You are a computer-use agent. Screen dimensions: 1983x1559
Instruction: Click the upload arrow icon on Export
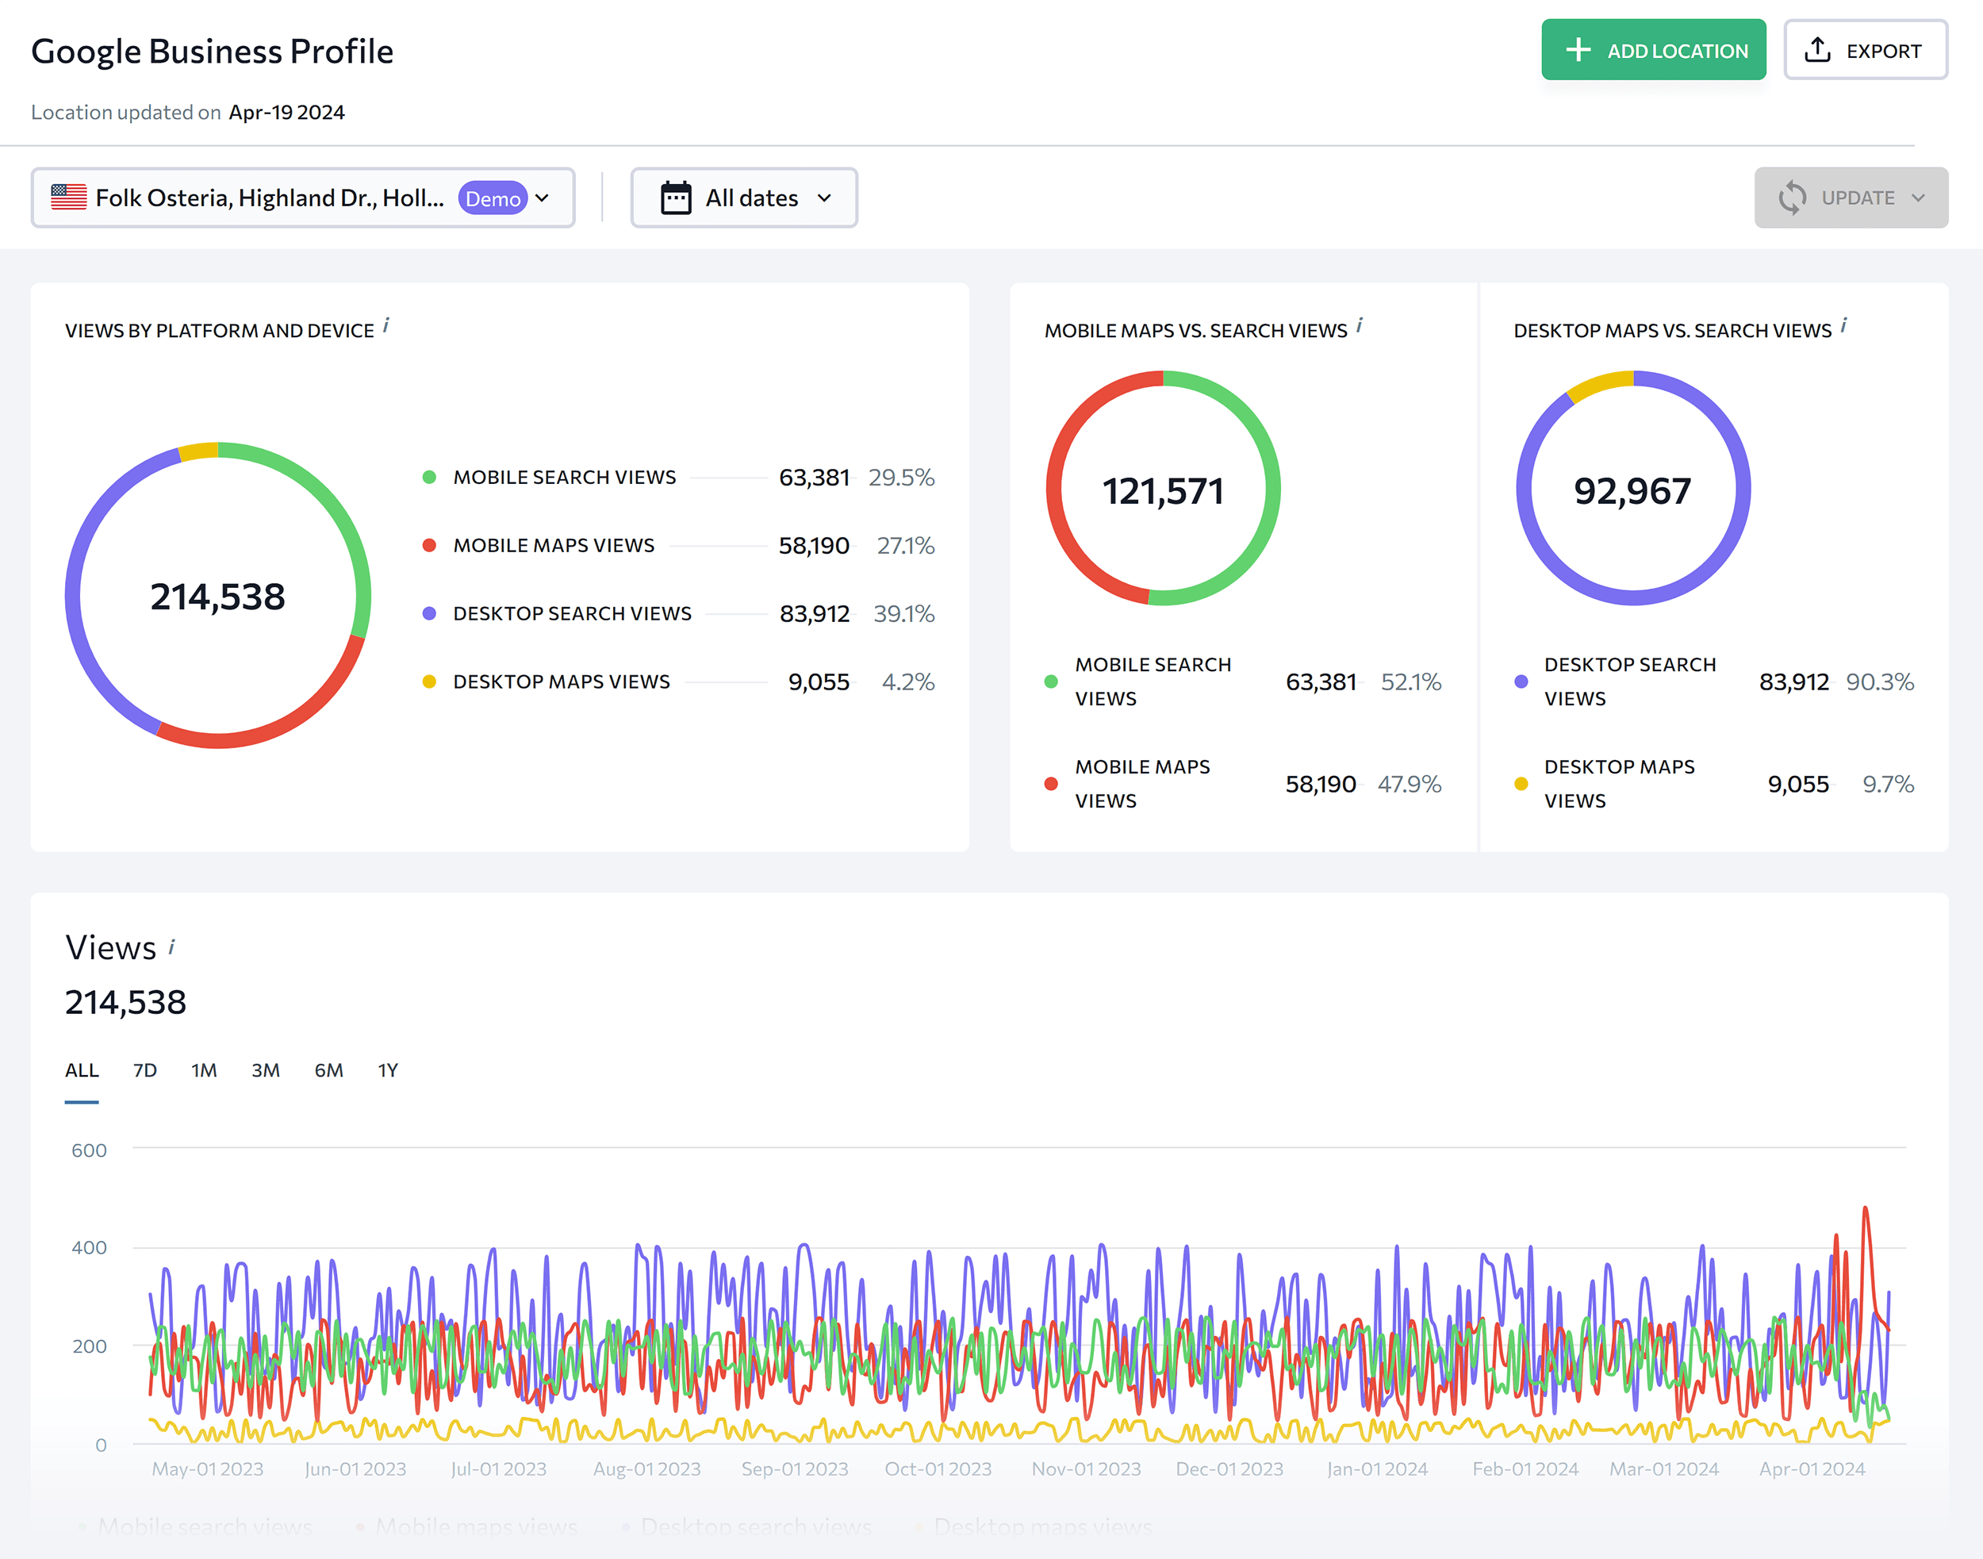tap(1817, 50)
